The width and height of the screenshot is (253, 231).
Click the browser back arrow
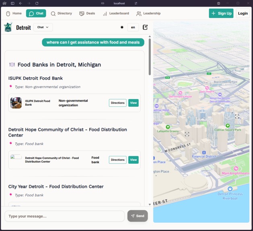(x=21, y=3)
